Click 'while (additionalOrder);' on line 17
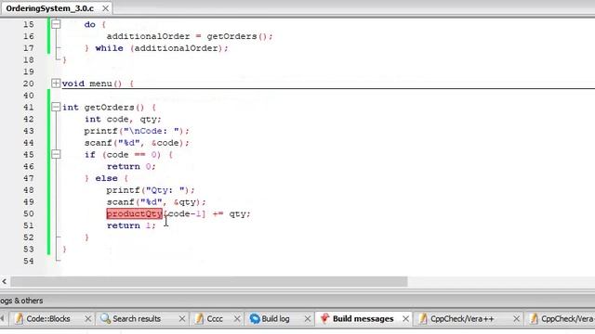This screenshot has width=595, height=334. point(162,48)
